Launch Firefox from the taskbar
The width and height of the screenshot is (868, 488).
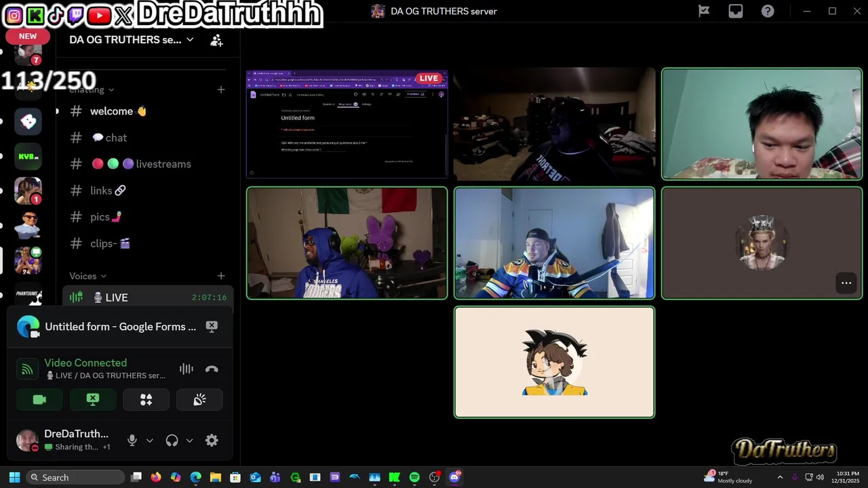click(x=156, y=477)
